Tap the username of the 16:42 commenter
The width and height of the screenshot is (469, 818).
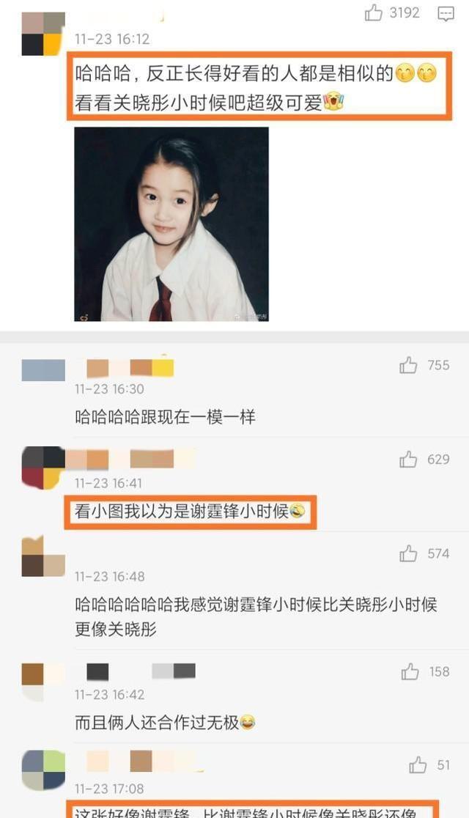(141, 671)
